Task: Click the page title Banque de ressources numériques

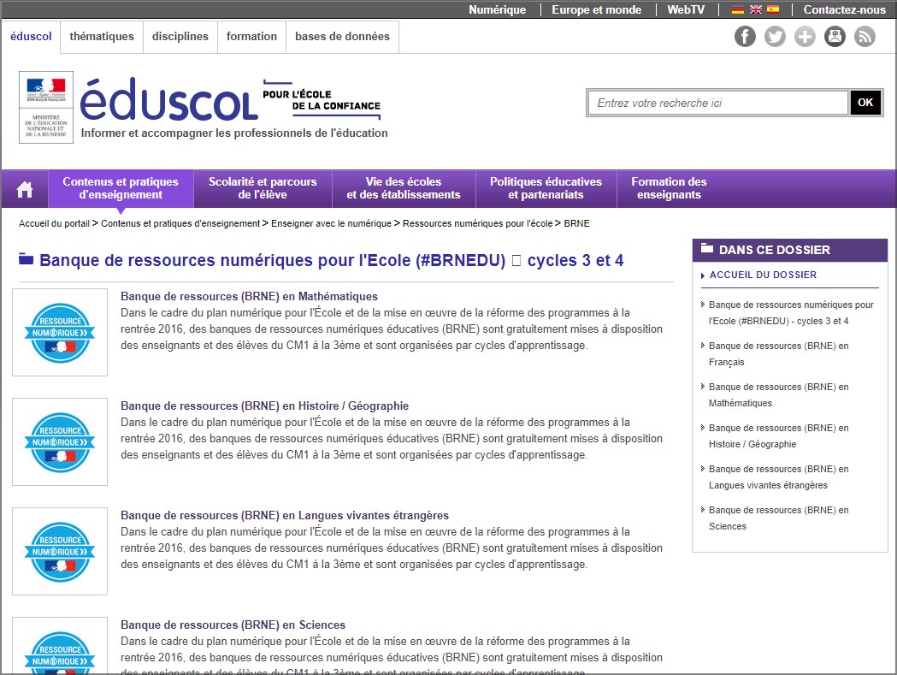Action: (331, 260)
